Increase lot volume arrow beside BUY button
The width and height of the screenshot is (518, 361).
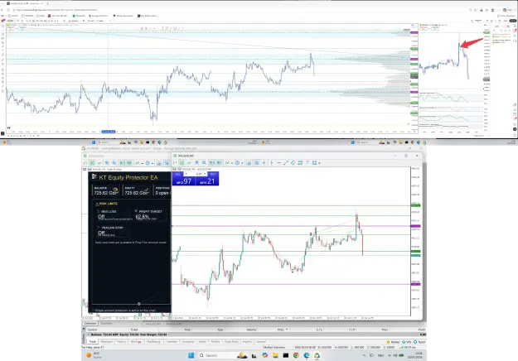pyautogui.click(x=206, y=174)
